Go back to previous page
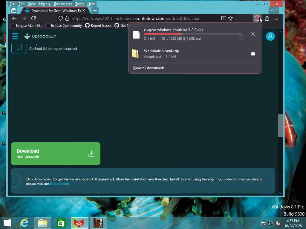306x229 pixels. coord(14,18)
